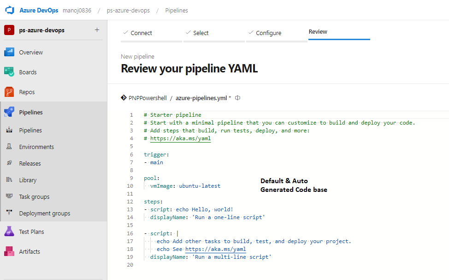Select the Environments icon in sidebar
The image size is (449, 280).
9,147
